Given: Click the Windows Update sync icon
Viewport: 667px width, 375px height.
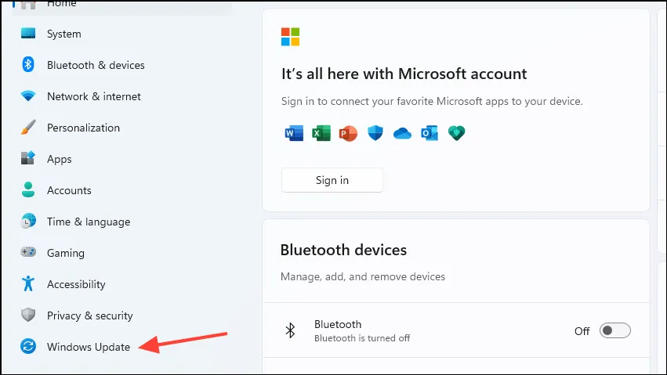Looking at the screenshot, I should coord(28,347).
